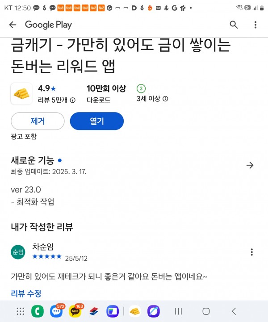Tap the home navigation button

point(206,311)
